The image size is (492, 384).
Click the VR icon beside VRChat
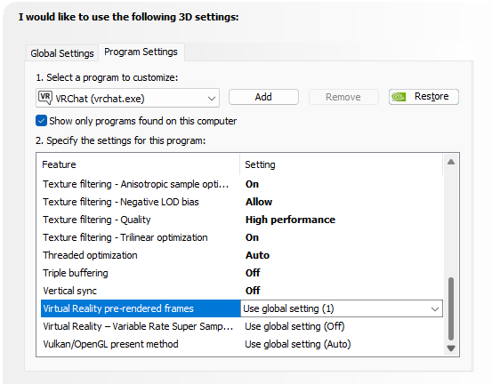click(x=44, y=98)
